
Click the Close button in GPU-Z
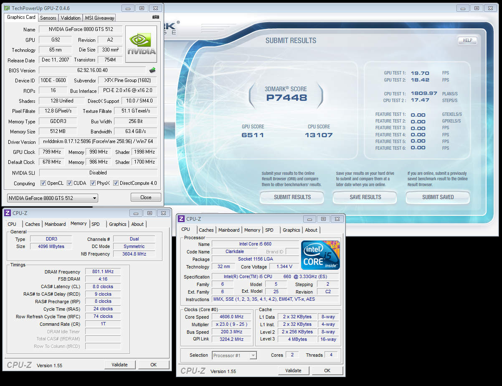[146, 197]
